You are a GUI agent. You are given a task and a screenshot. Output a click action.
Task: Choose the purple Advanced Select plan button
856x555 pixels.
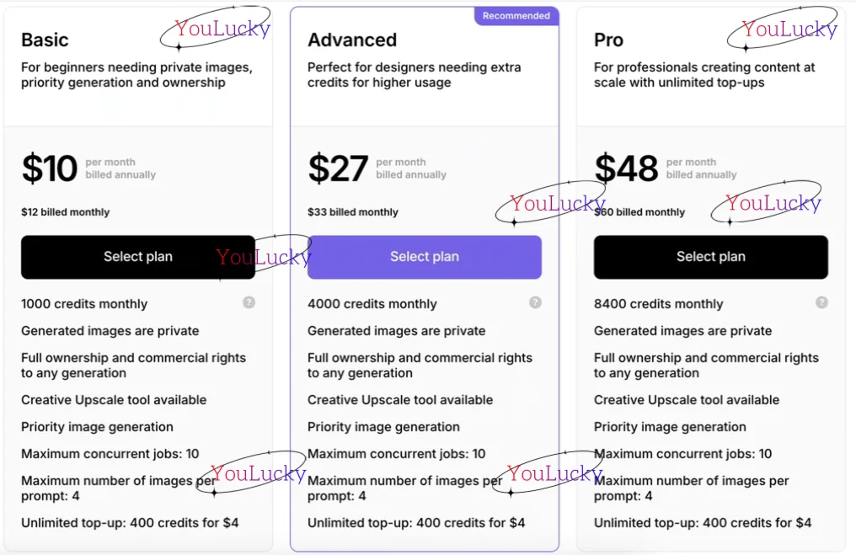(x=424, y=257)
